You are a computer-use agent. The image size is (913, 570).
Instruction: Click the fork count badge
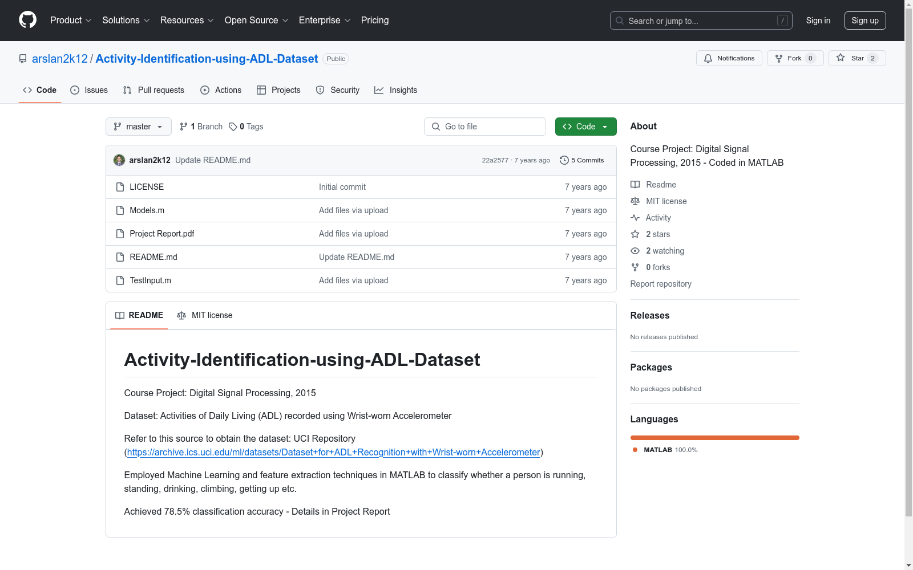(x=810, y=58)
